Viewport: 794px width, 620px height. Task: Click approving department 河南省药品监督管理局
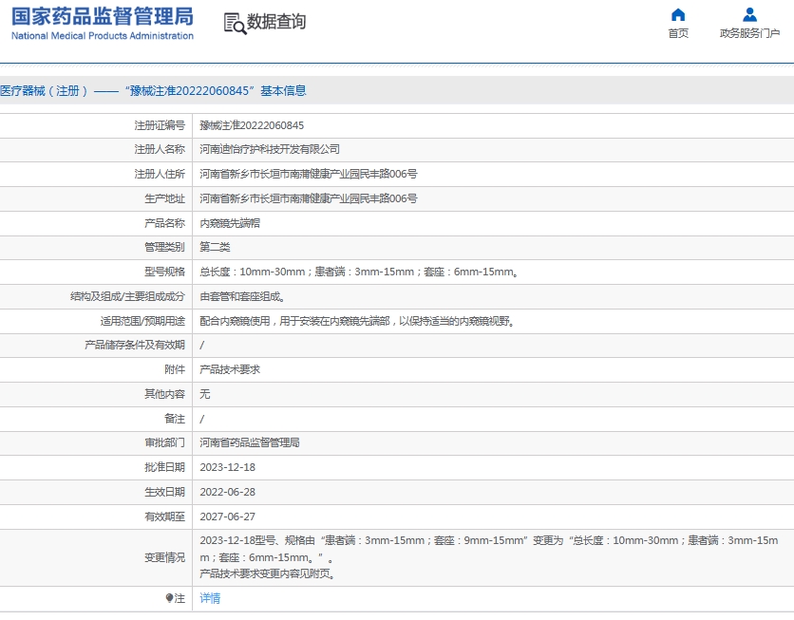point(250,442)
